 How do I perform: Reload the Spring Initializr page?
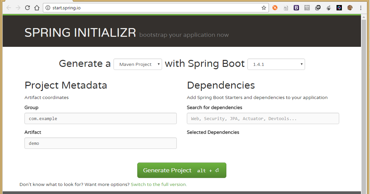[27, 7]
